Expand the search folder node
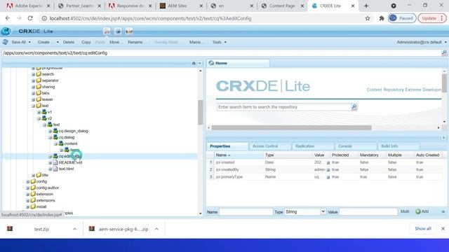449x252 pixels. (x=33, y=74)
